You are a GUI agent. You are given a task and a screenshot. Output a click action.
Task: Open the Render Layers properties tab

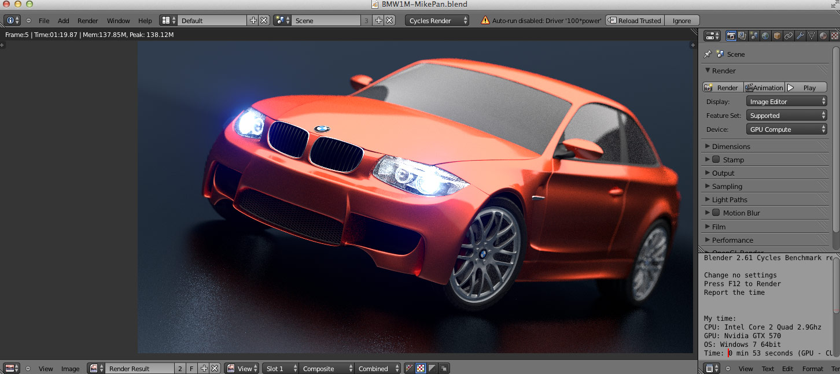tap(742, 36)
